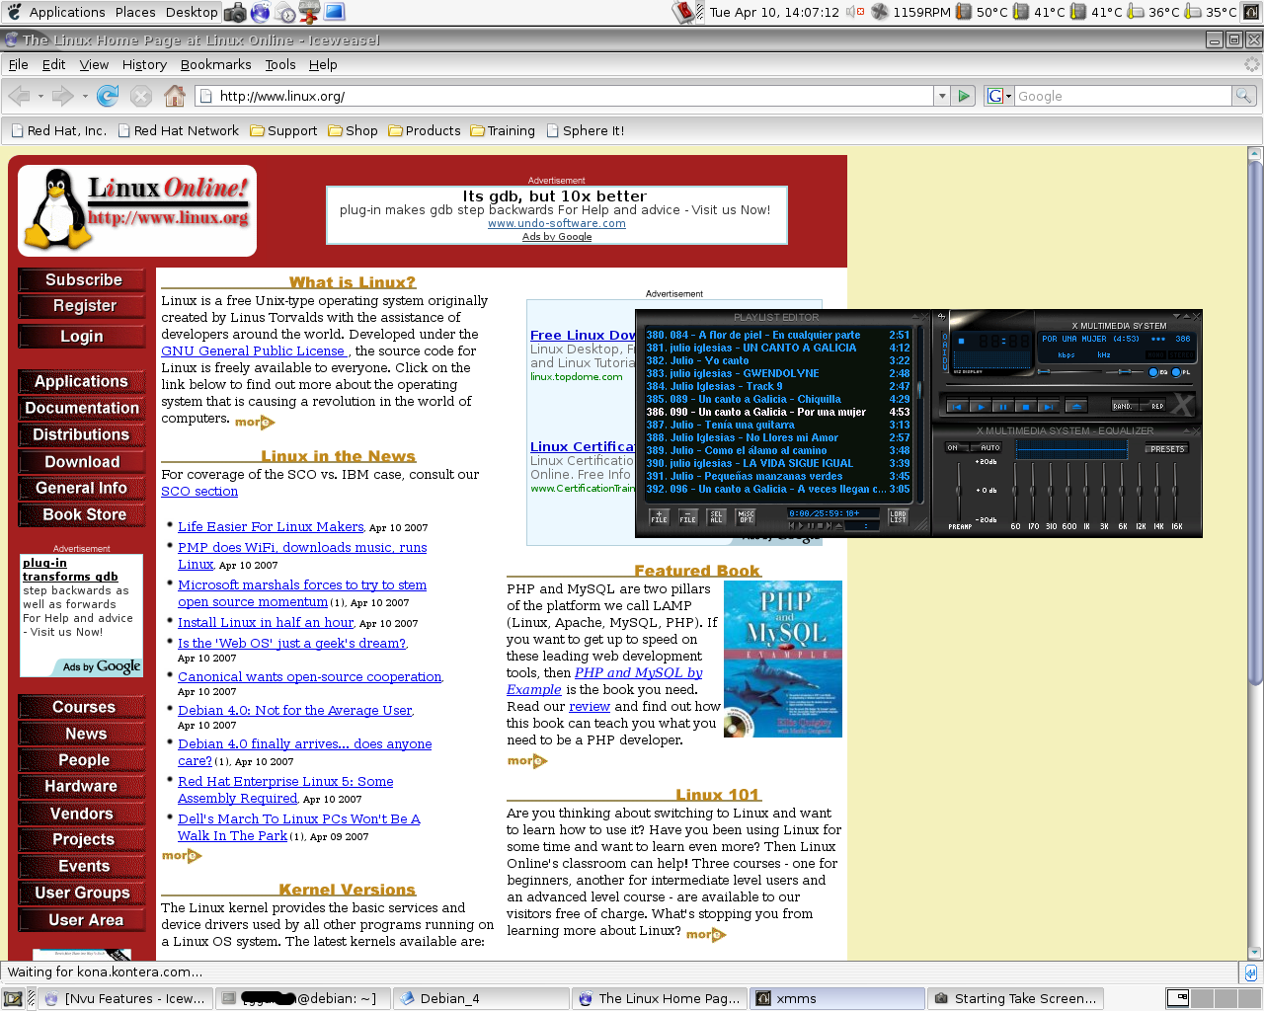Open the Bookmarks menu
Viewport: 1264px width, 1011px height.
point(216,64)
